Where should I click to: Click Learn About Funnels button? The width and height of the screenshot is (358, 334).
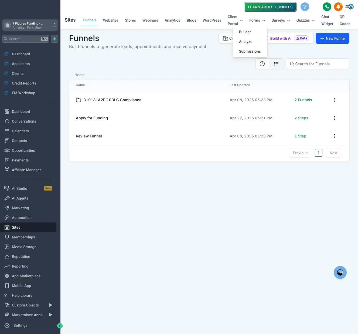(270, 7)
